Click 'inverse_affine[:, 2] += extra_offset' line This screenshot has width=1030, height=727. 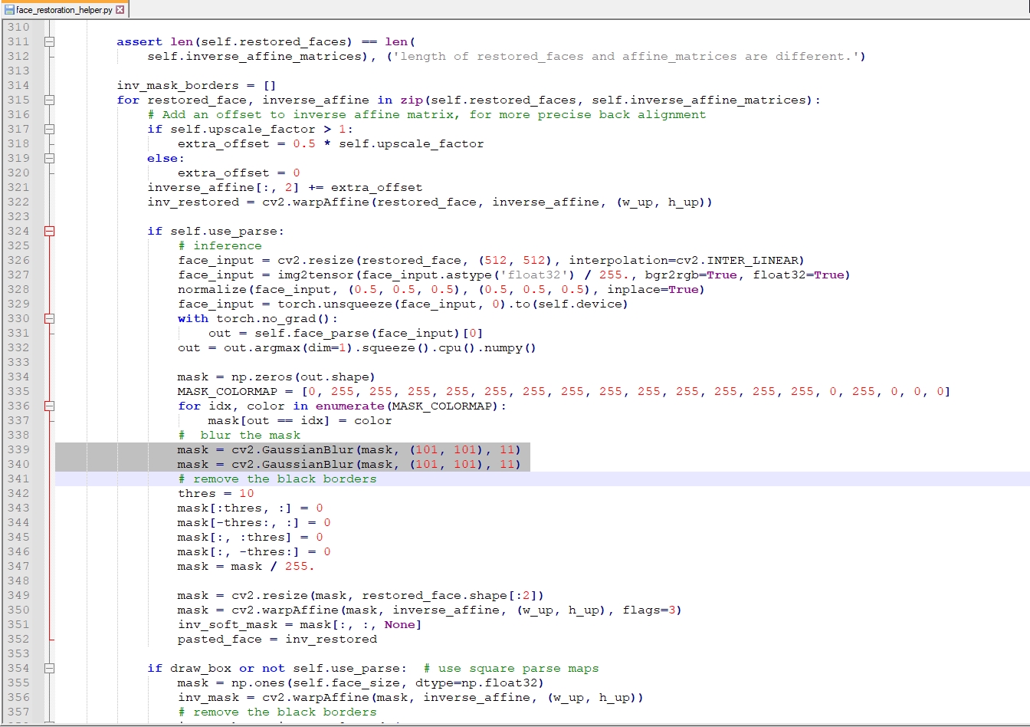[x=285, y=188]
